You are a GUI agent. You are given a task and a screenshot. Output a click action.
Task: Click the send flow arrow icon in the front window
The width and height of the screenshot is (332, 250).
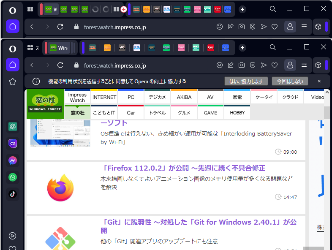click(264, 65)
